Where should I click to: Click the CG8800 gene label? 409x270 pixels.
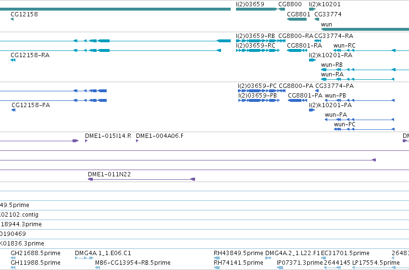tap(290, 4)
